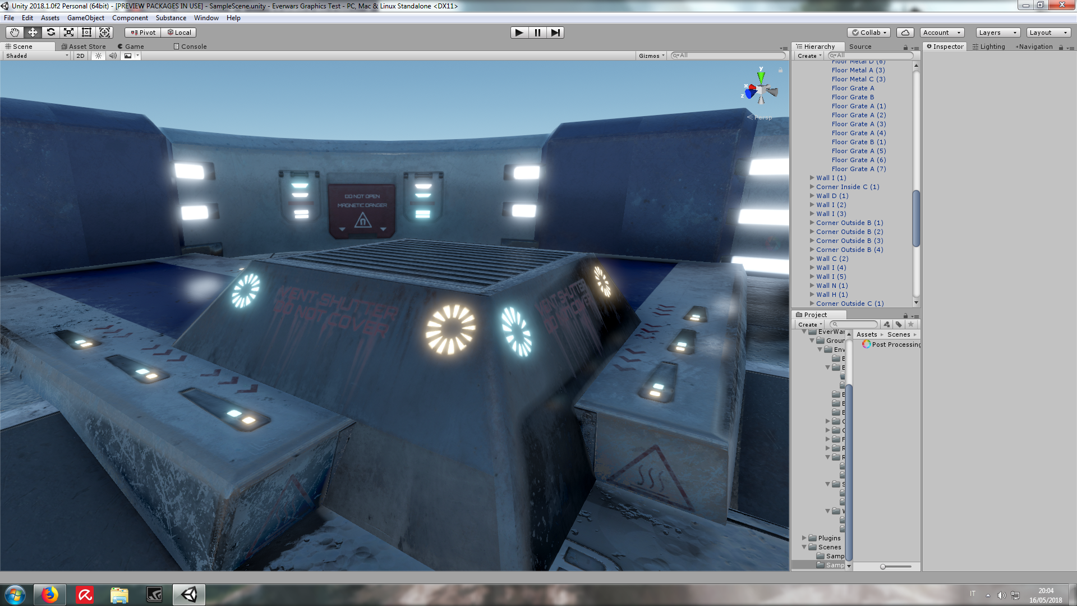Image resolution: width=1077 pixels, height=606 pixels.
Task: Select the Hand tool
Action: pos(15,33)
